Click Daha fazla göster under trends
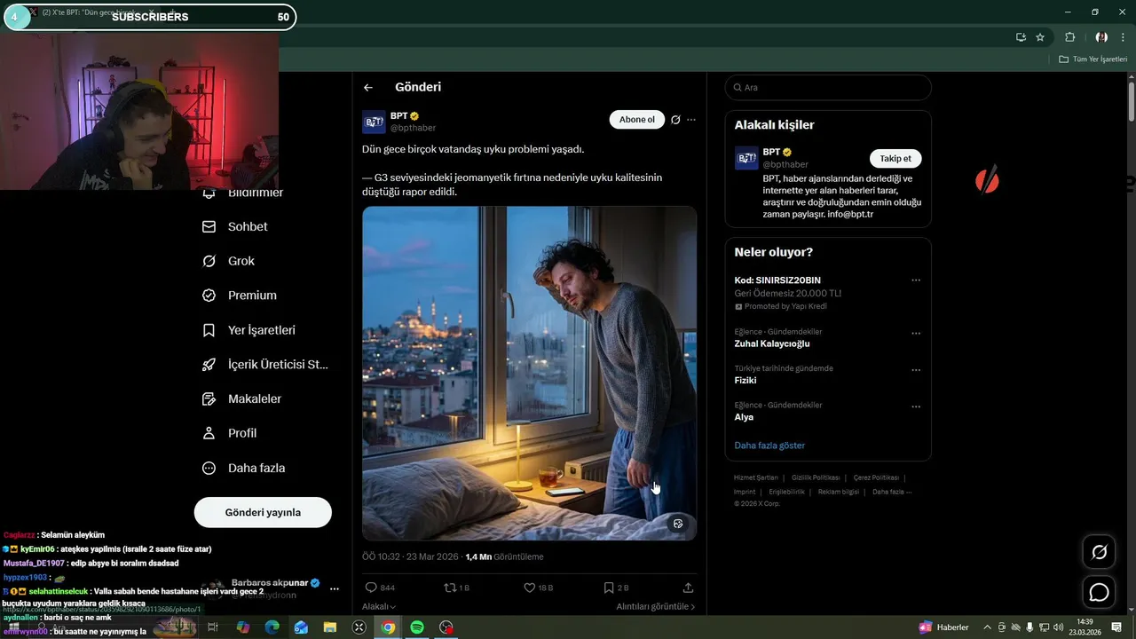Viewport: 1136px width, 639px height. 769,446
